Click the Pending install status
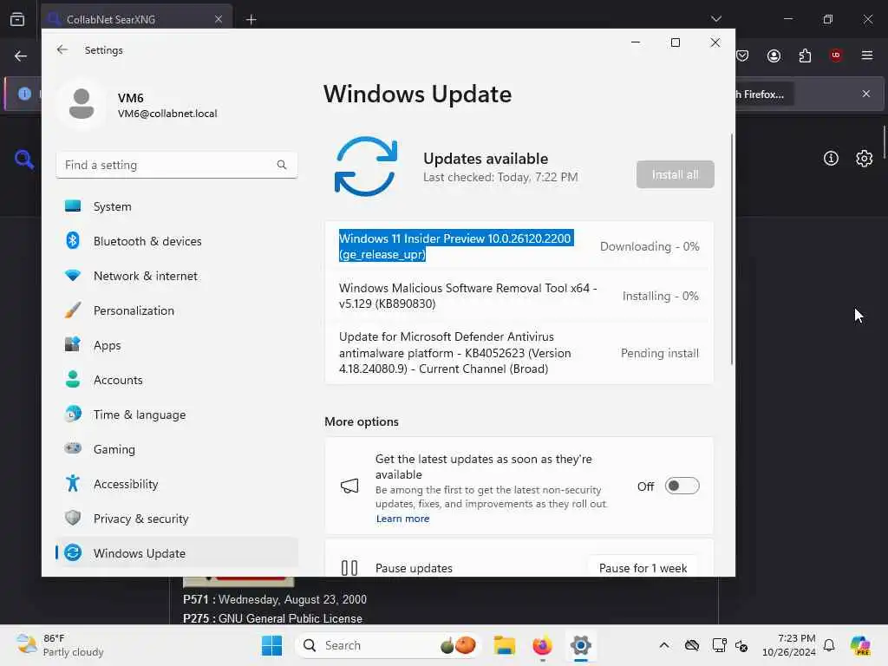 660,354
